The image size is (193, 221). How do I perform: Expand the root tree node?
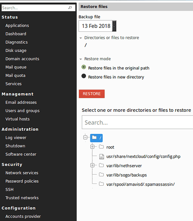93,147
